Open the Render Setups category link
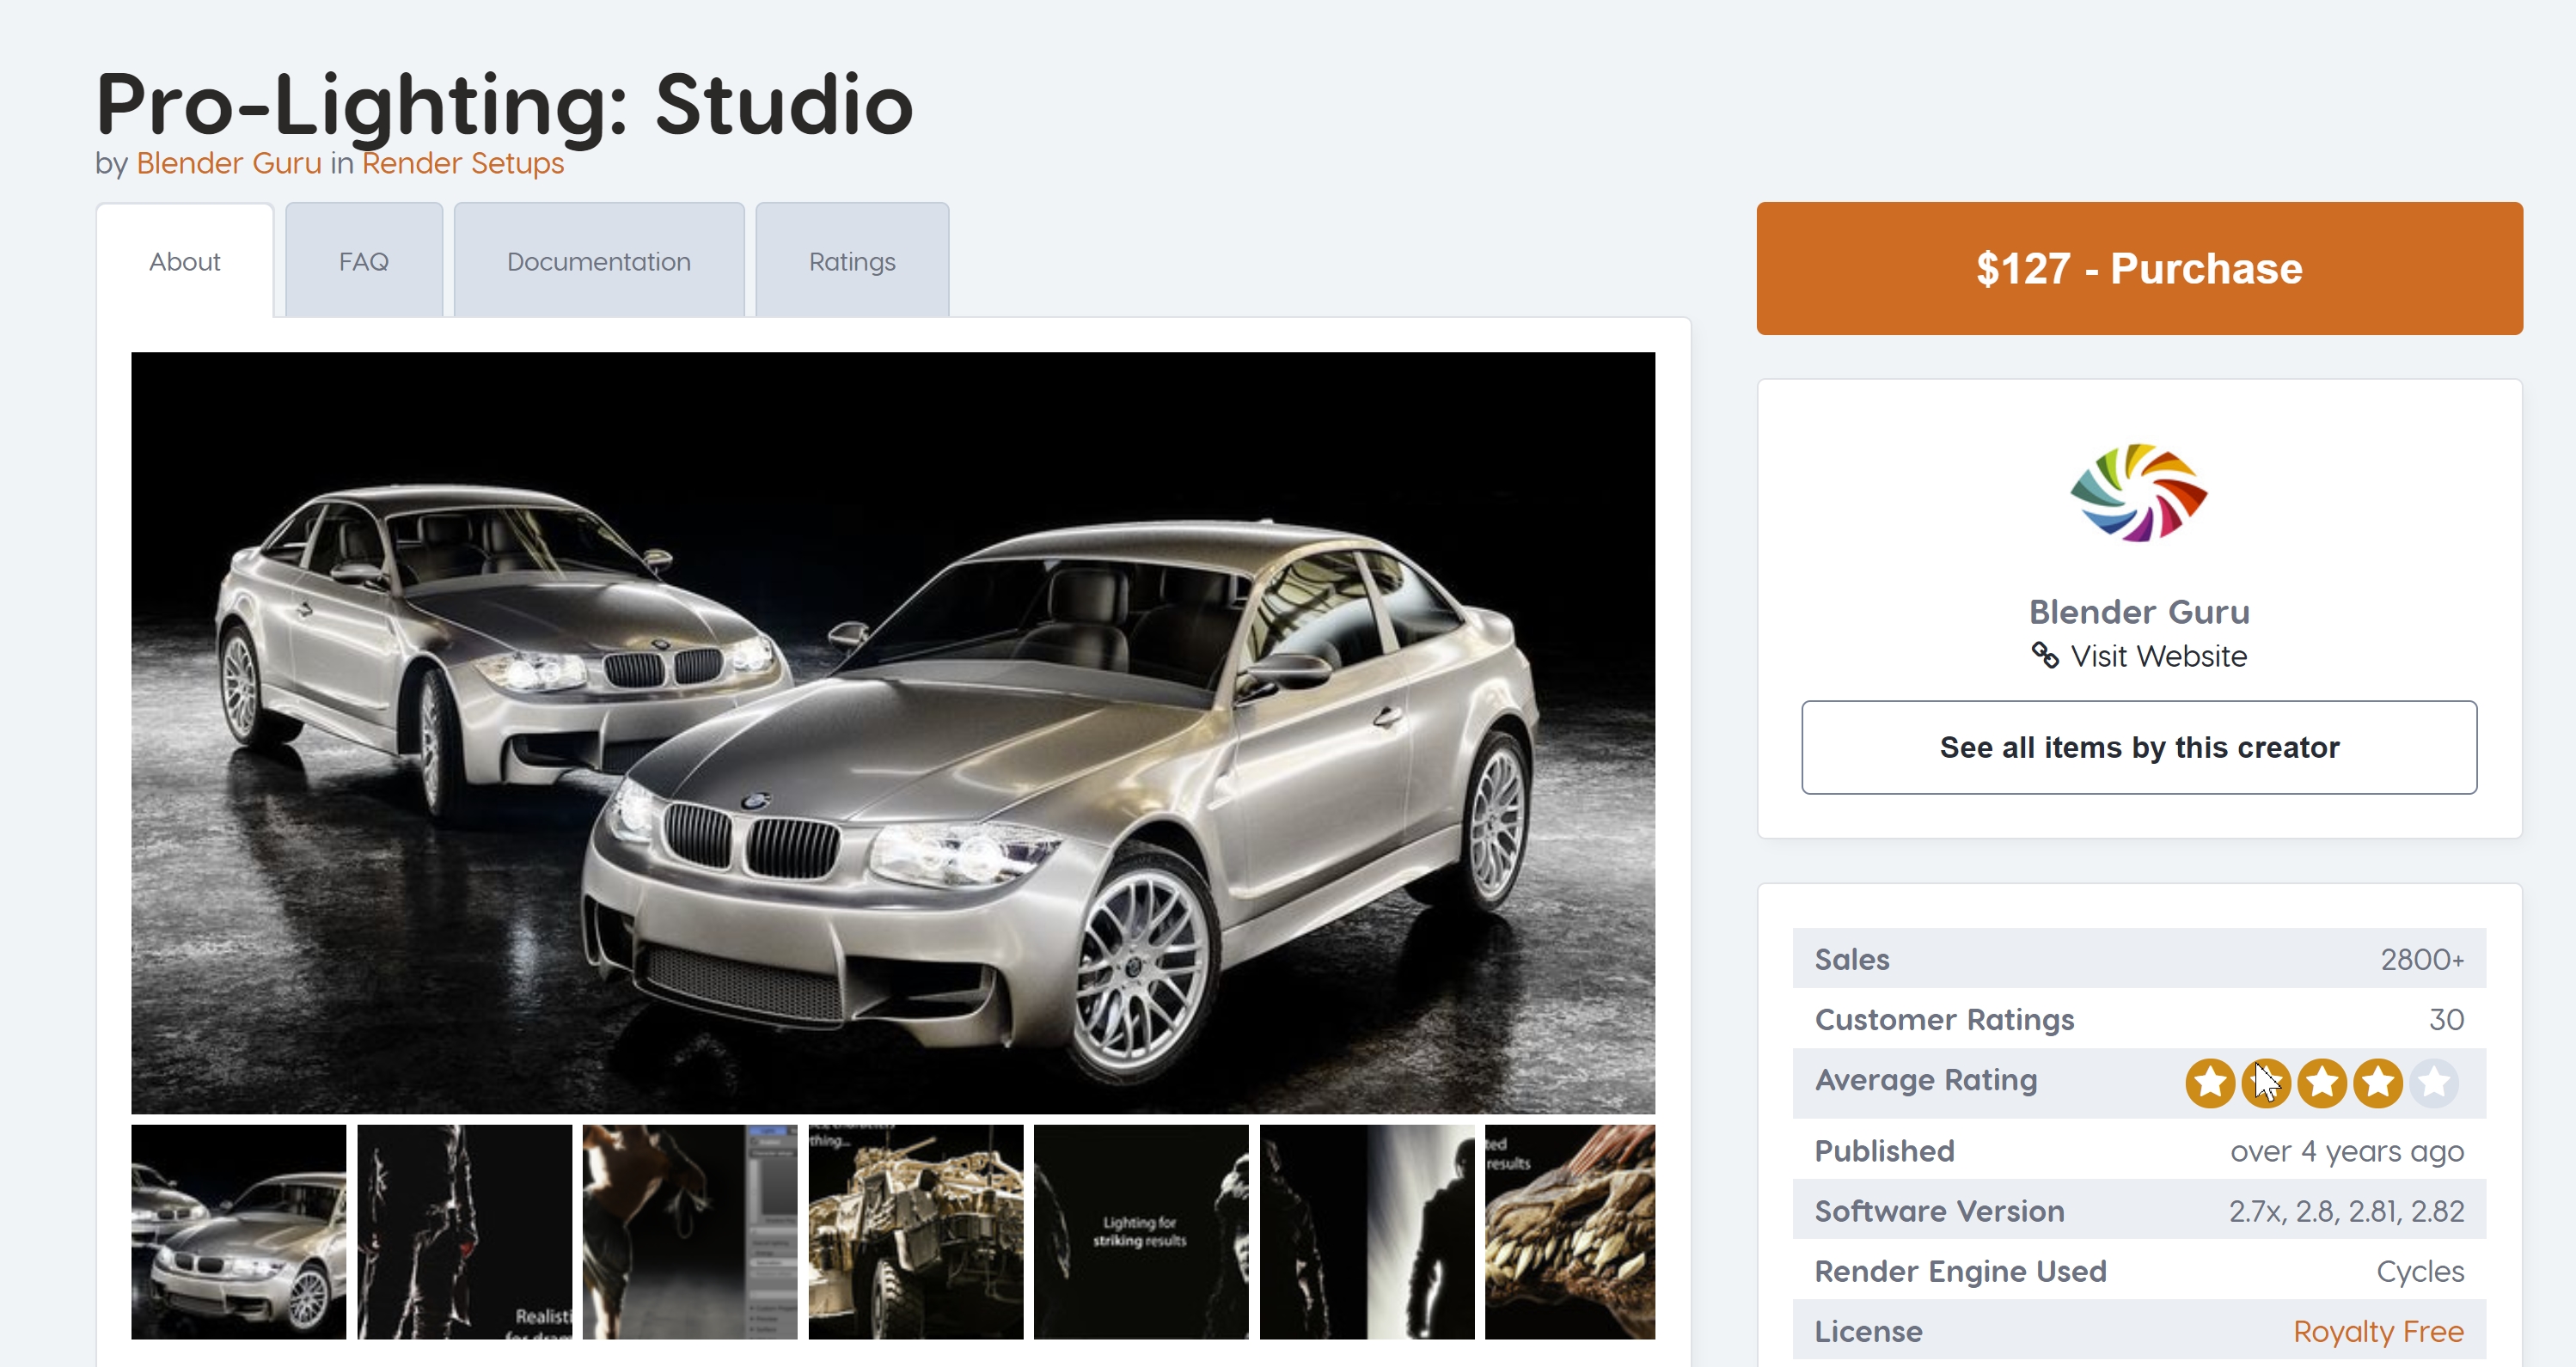Screen dimensions: 2576x1367 (462, 163)
